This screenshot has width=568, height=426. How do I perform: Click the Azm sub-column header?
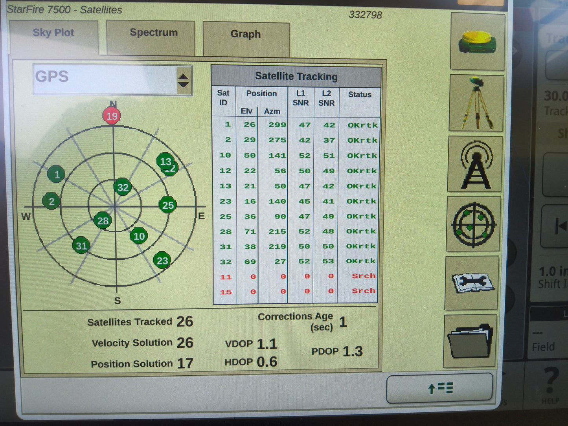click(272, 111)
